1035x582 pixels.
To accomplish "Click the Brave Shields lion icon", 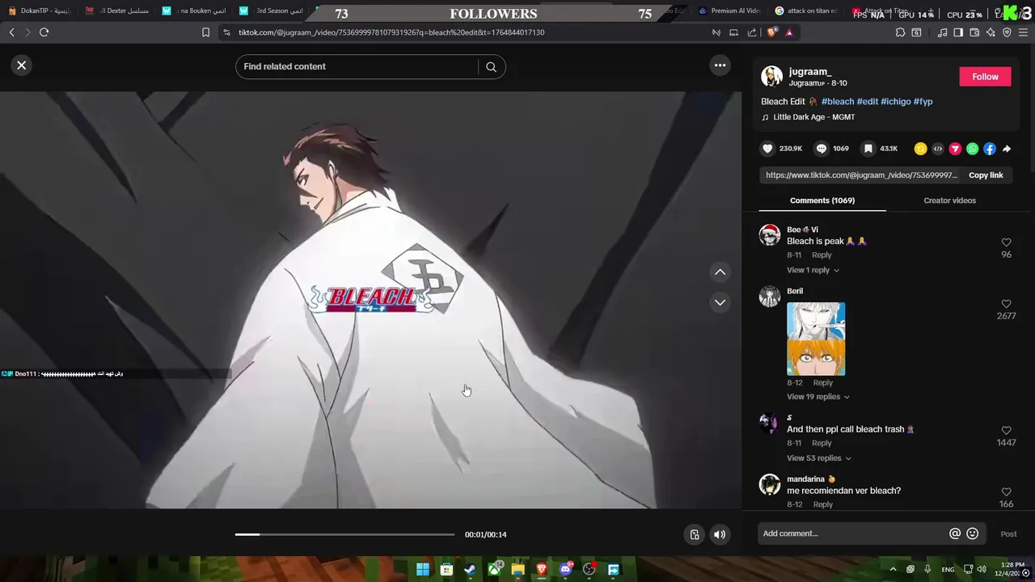I will [771, 32].
